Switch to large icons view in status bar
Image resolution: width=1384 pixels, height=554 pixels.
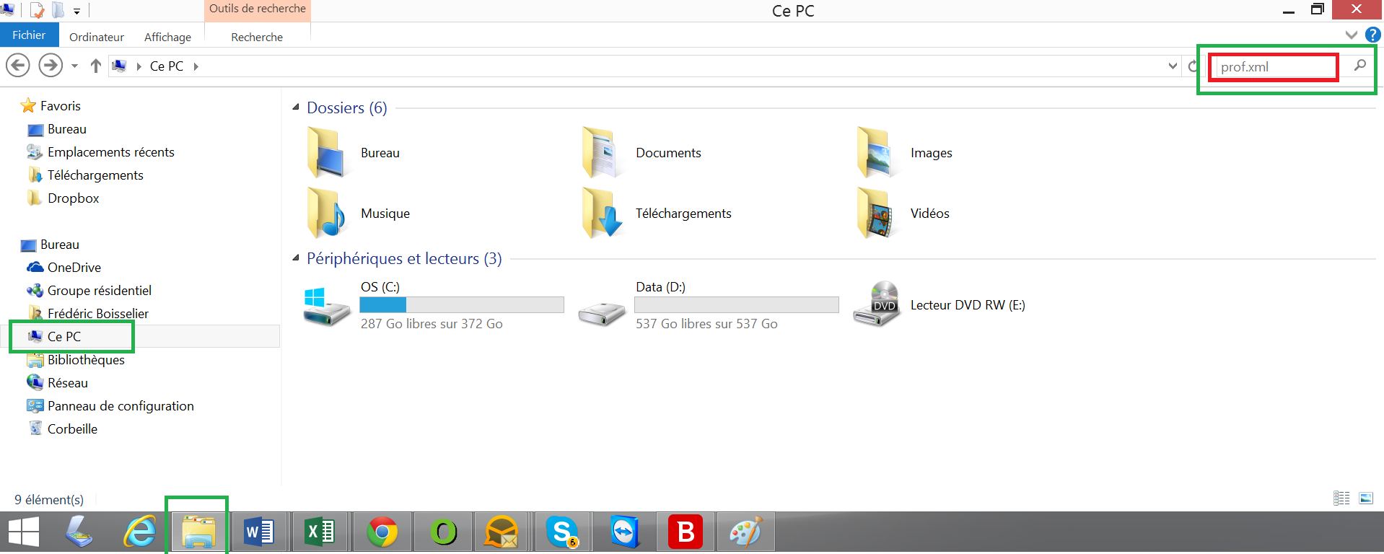click(1366, 498)
